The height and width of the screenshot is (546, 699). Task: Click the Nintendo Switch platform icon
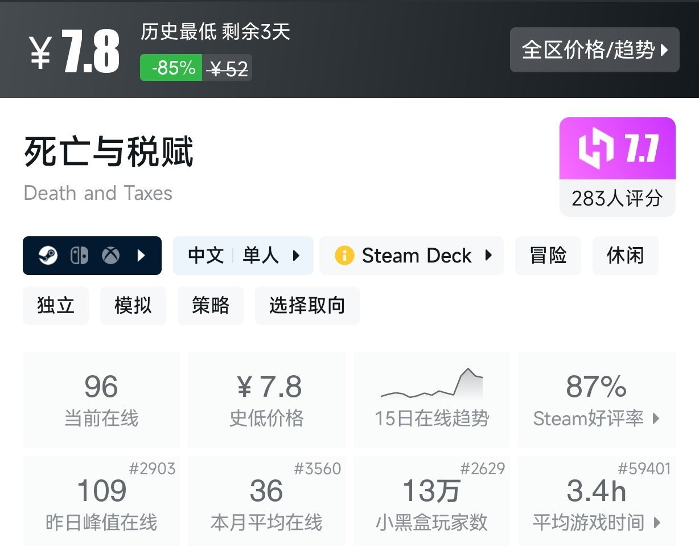[80, 256]
